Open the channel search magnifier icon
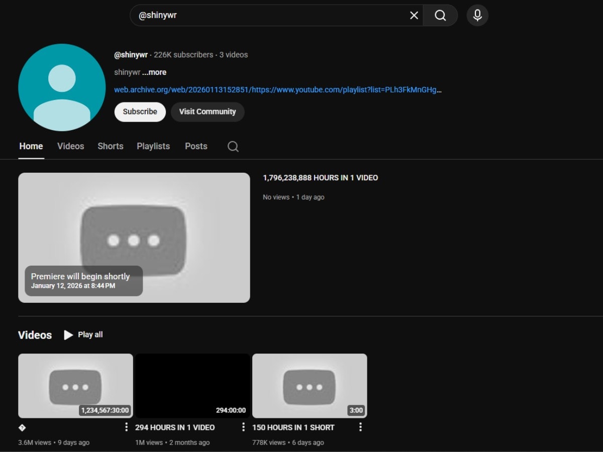The image size is (603, 452). coord(233,146)
